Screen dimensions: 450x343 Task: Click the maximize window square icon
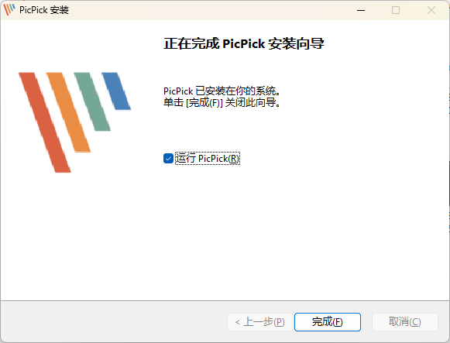click(x=396, y=10)
